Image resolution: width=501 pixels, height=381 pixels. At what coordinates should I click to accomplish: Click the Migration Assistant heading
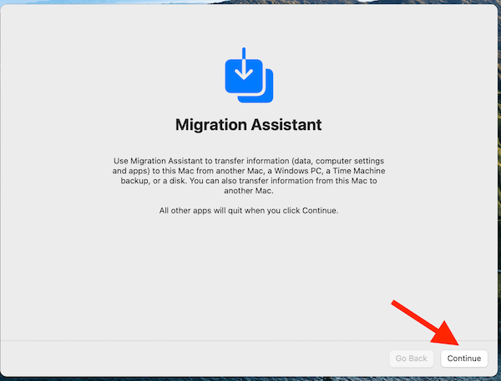pyautogui.click(x=249, y=125)
